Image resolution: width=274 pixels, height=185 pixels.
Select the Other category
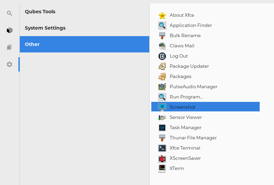85,44
